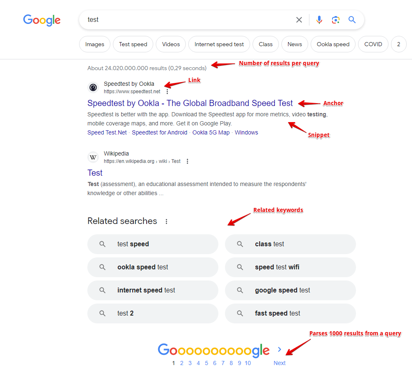Click the blue magnifier search button
Viewport: 412px width, 370px height.
pyautogui.click(x=352, y=20)
